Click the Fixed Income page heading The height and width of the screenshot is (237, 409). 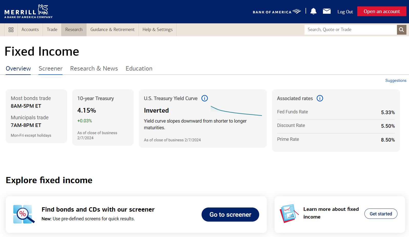point(42,52)
